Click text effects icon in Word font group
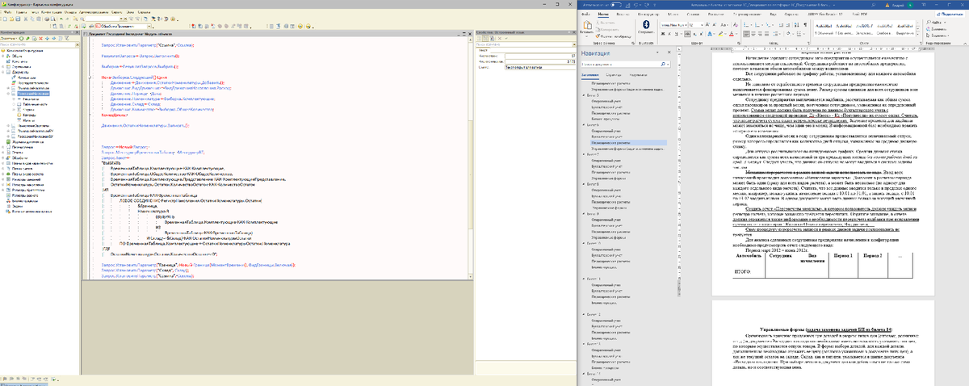Screen dimensions: 969x386 point(710,34)
